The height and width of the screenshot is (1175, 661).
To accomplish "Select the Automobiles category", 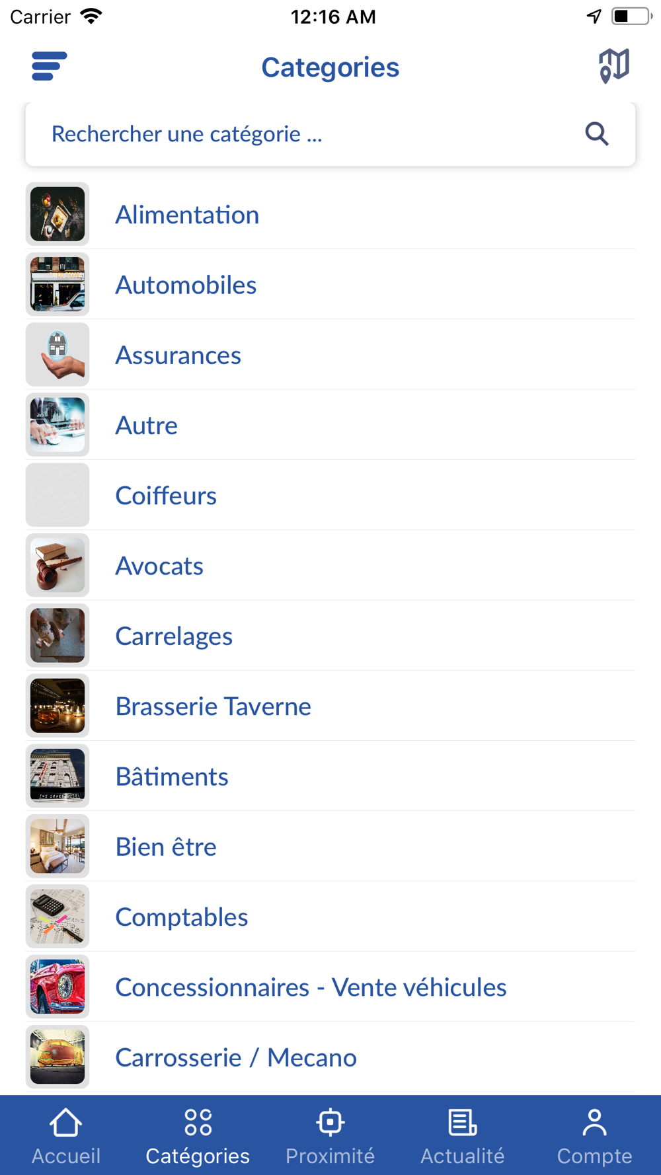I will click(186, 285).
